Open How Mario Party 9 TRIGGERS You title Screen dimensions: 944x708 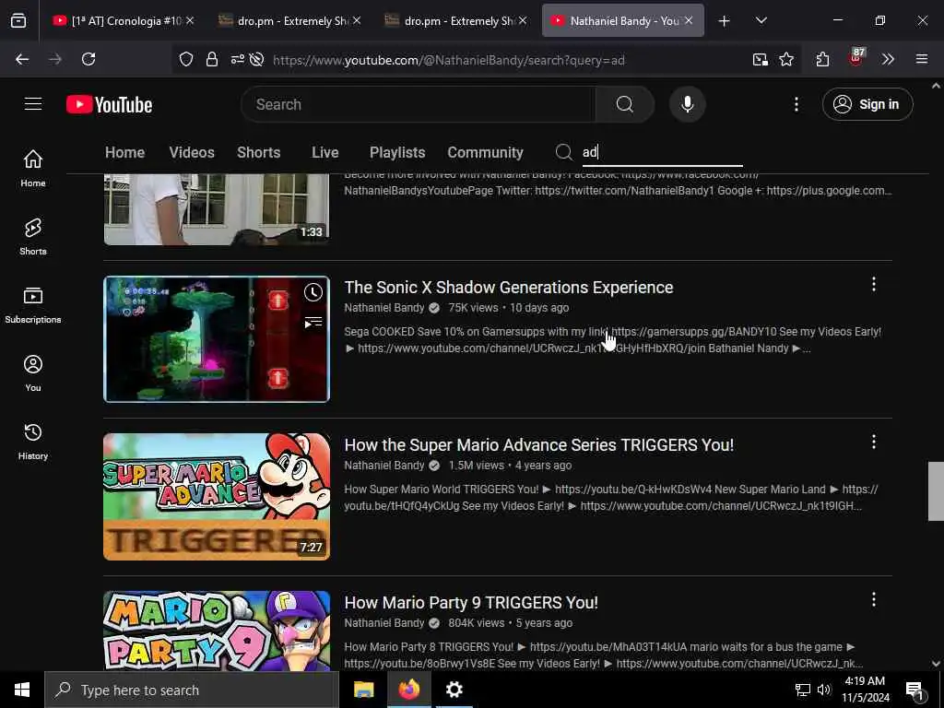pos(471,603)
